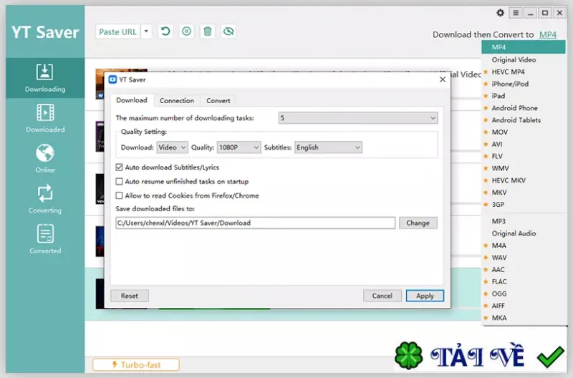The width and height of the screenshot is (573, 378).
Task: Select WMV format option
Action: 524,168
